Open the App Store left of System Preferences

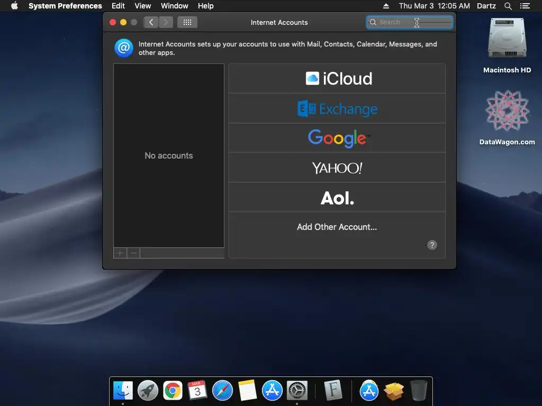coord(273,391)
